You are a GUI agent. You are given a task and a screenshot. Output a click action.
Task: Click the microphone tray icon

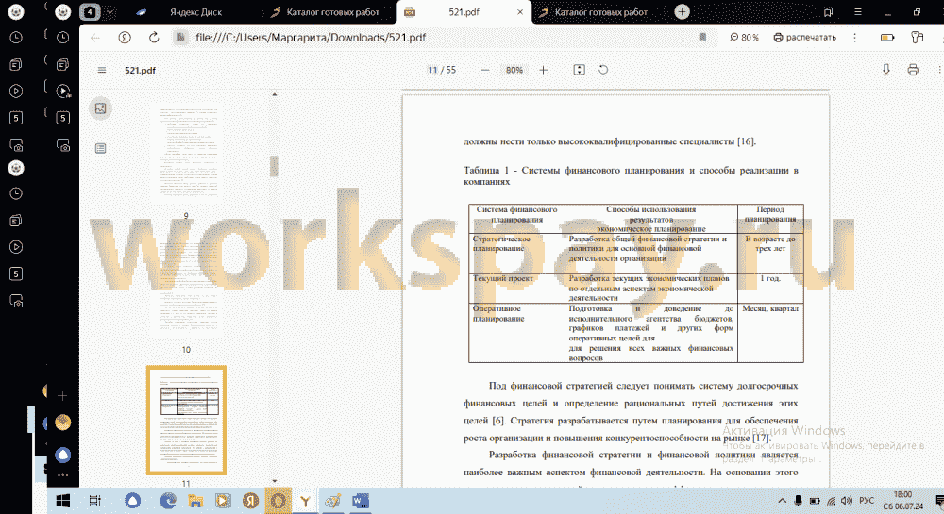(798, 500)
